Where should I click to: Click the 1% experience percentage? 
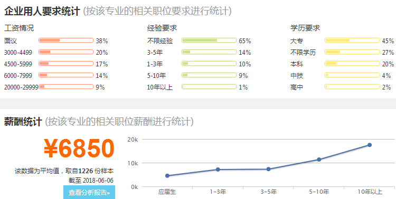click(x=243, y=87)
